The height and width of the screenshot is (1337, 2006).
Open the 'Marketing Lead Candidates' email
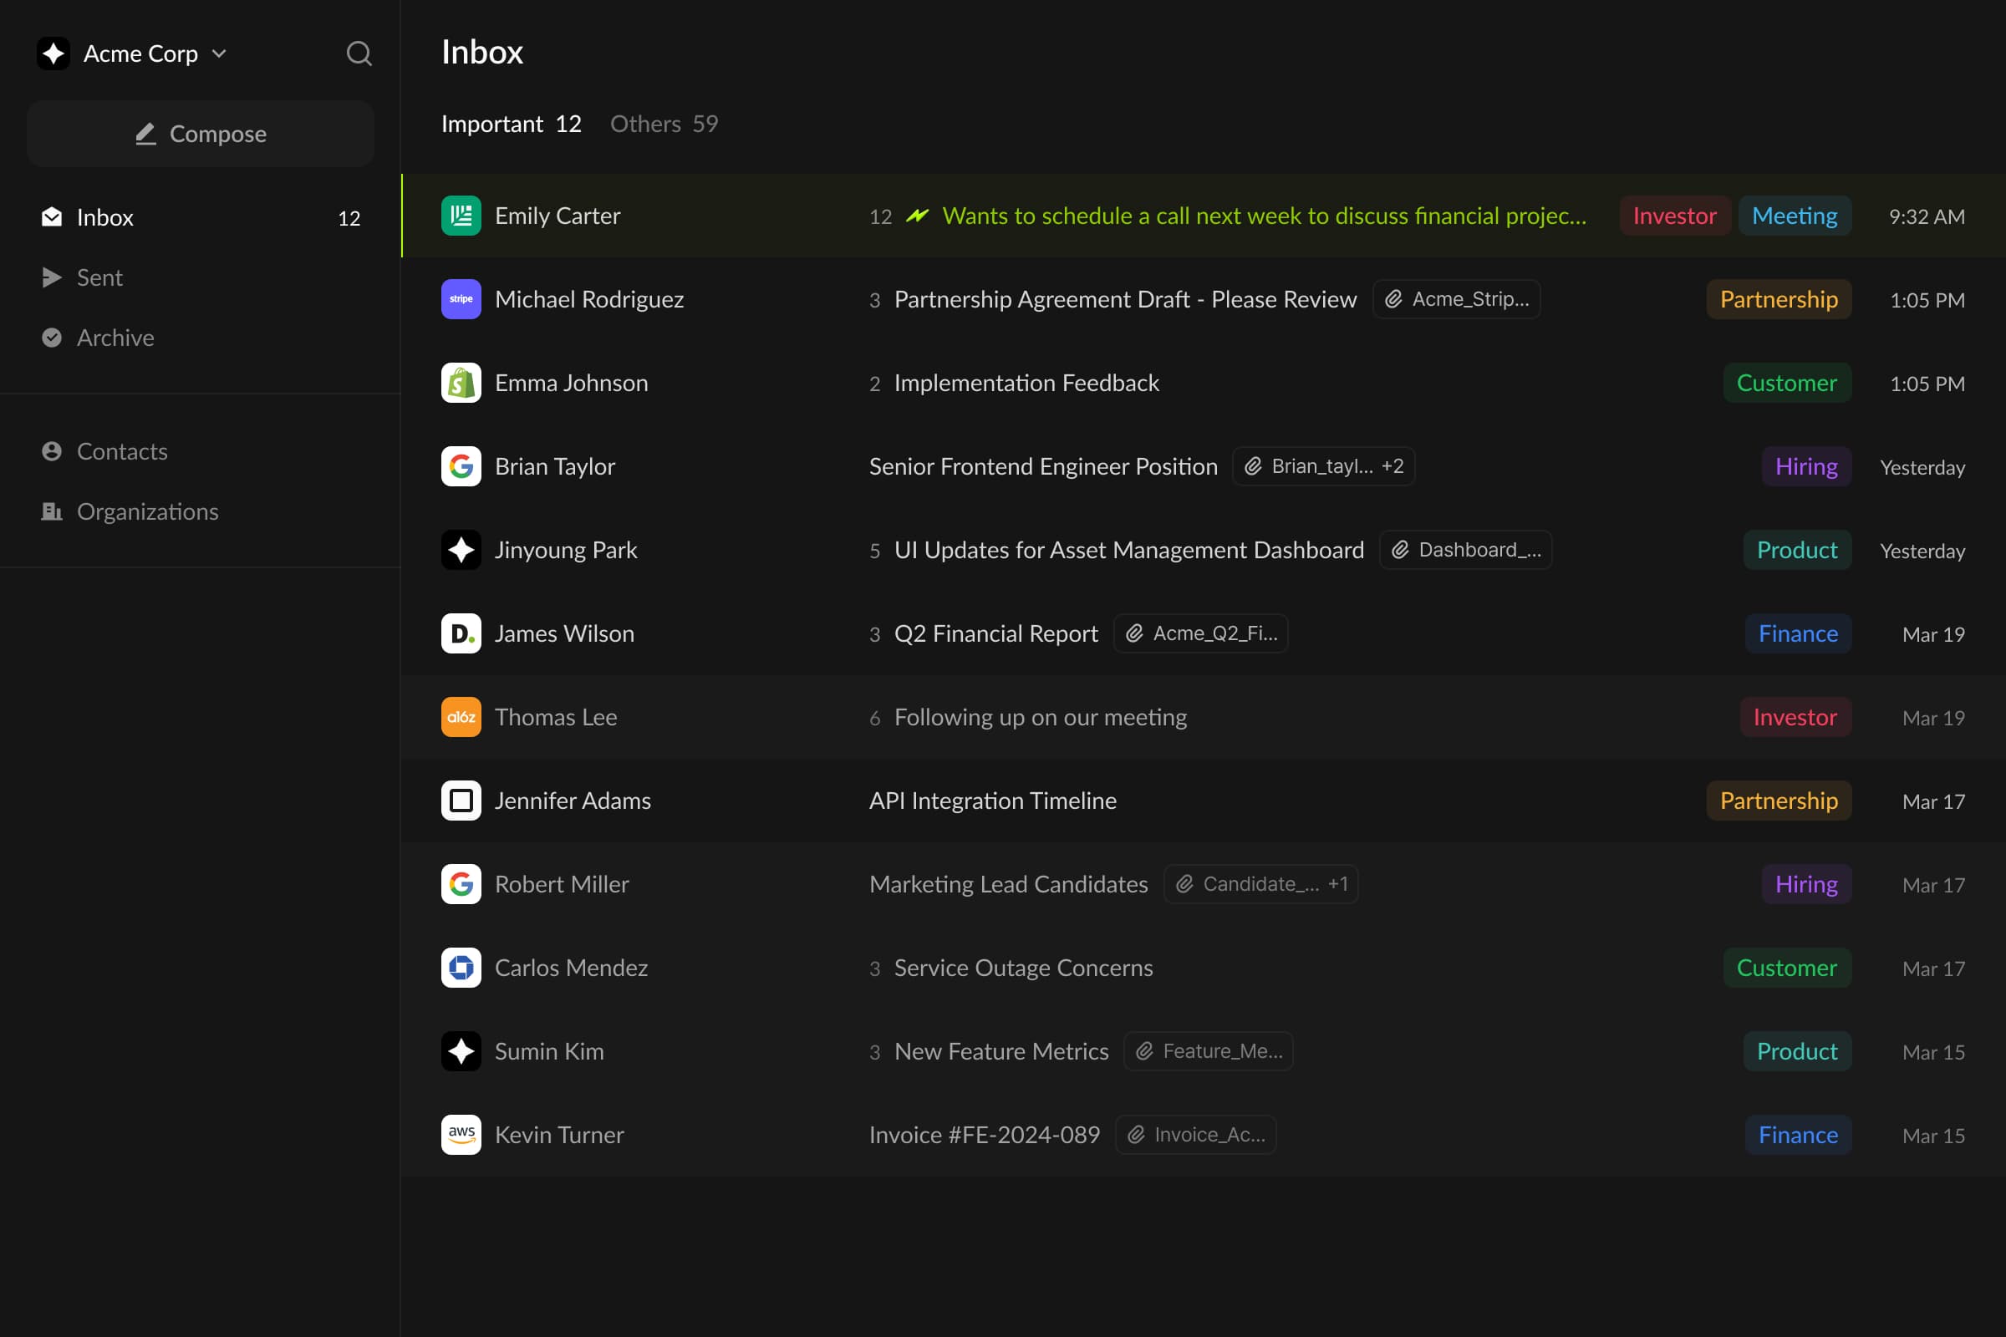point(1203,884)
